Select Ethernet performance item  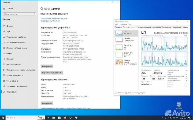pyautogui.click(x=126, y=62)
